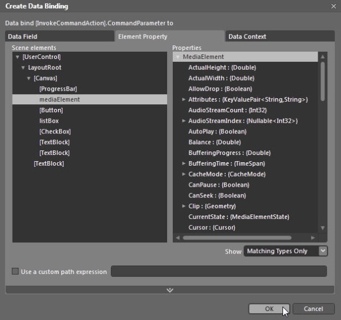Expand the Attributes property
This screenshot has height=320, width=341.
[x=184, y=99]
